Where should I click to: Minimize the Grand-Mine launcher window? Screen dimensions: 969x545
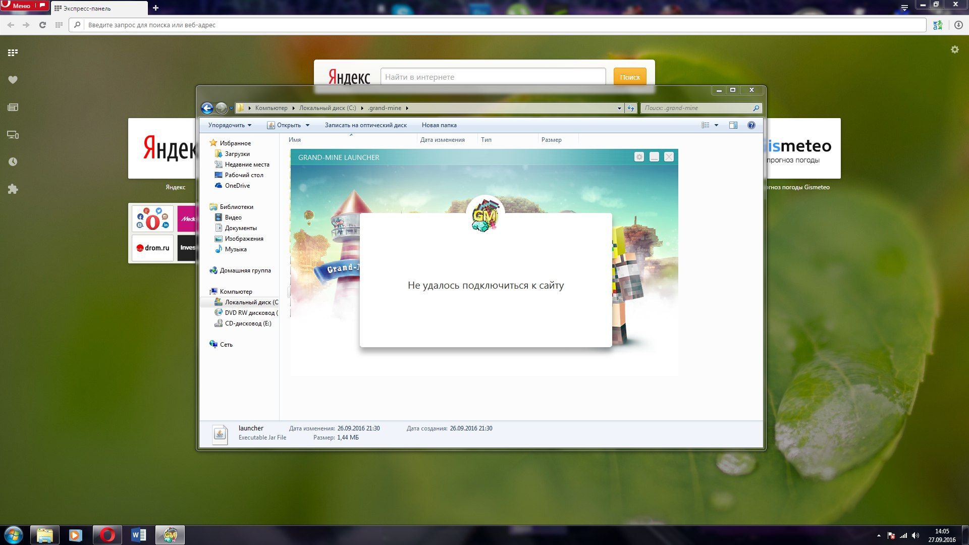[654, 157]
